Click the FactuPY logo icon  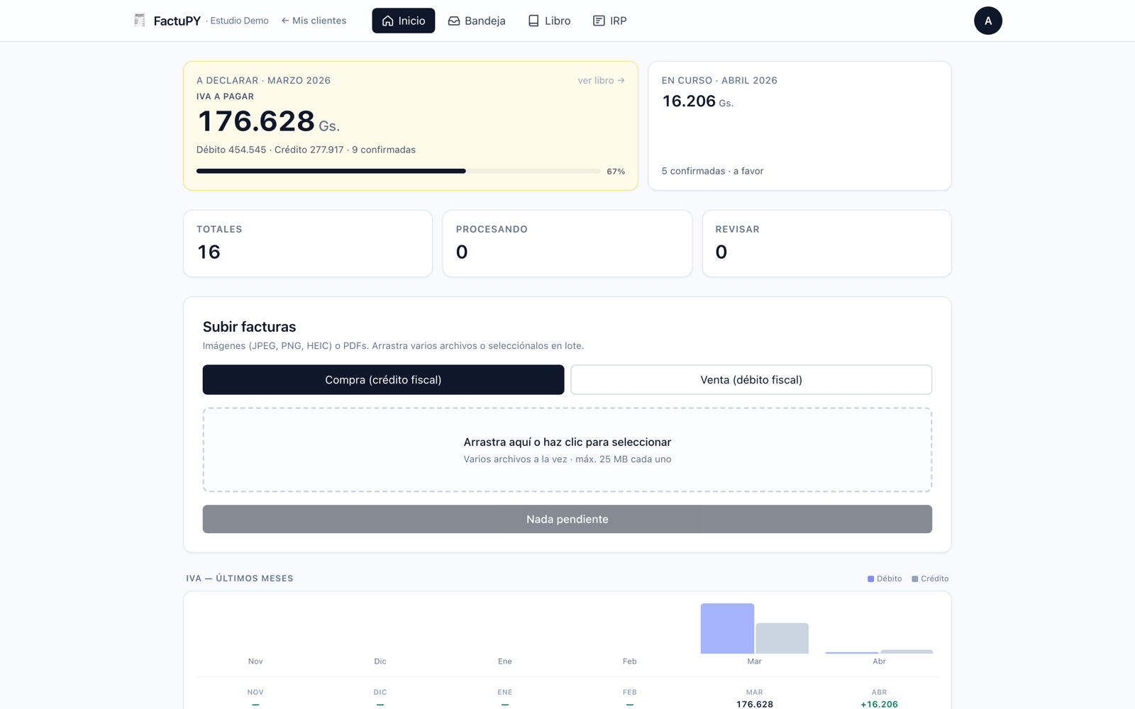[140, 21]
